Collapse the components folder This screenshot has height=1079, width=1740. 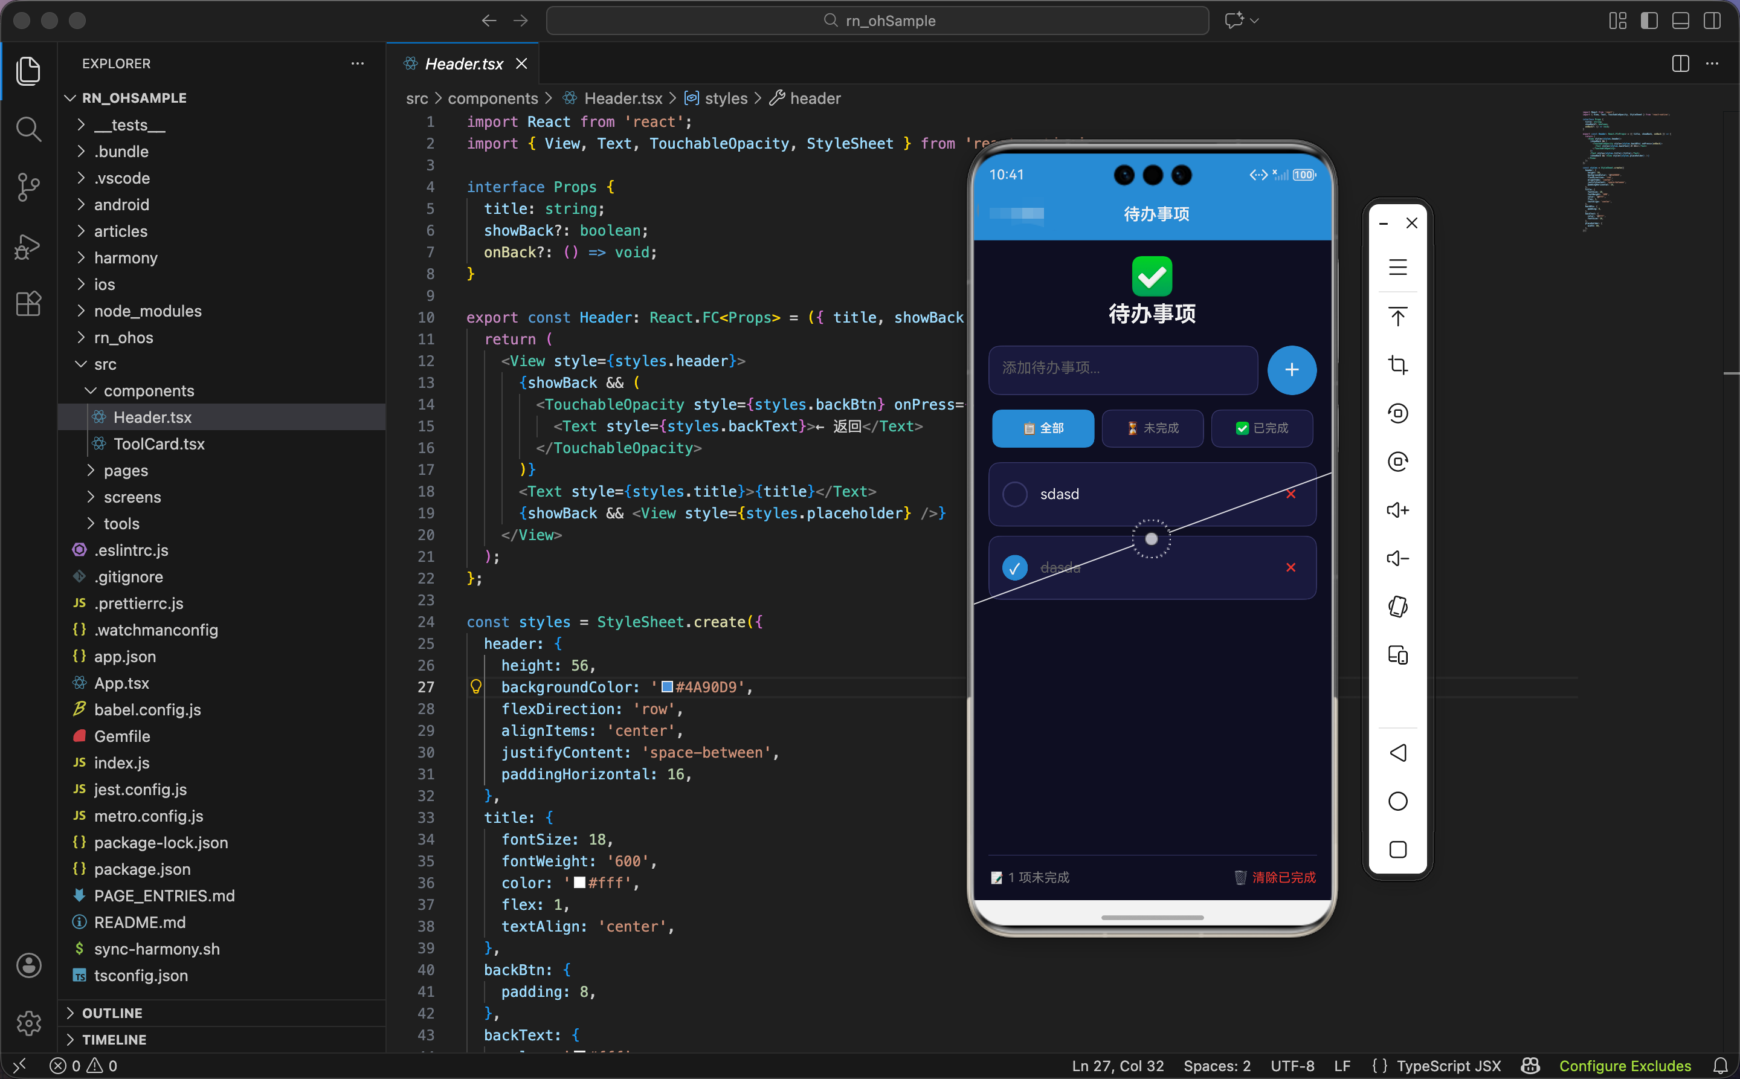[x=149, y=390]
